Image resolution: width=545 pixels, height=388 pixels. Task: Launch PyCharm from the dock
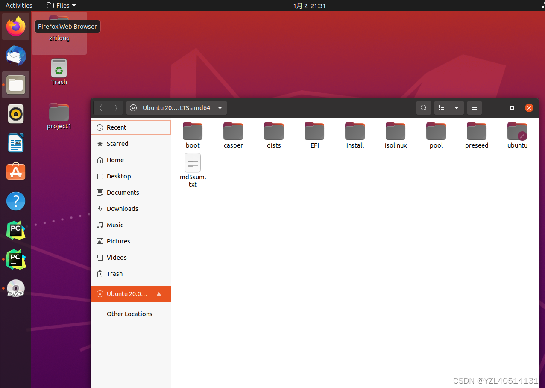(x=15, y=230)
